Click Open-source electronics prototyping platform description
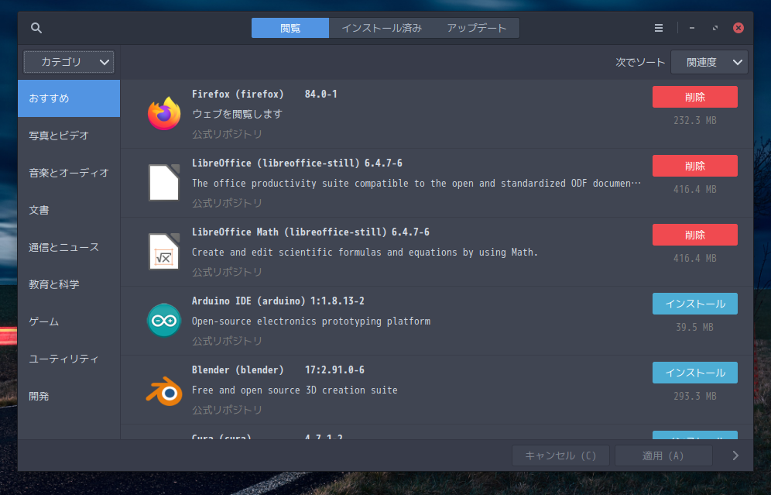The width and height of the screenshot is (771, 495). (x=311, y=321)
